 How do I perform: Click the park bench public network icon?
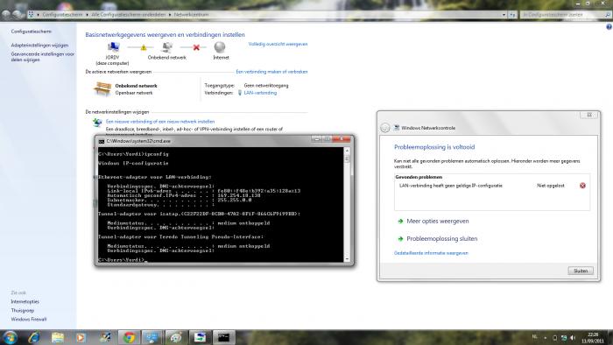pyautogui.click(x=102, y=89)
